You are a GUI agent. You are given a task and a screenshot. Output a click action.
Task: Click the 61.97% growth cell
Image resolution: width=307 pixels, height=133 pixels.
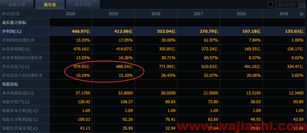pos(198,40)
